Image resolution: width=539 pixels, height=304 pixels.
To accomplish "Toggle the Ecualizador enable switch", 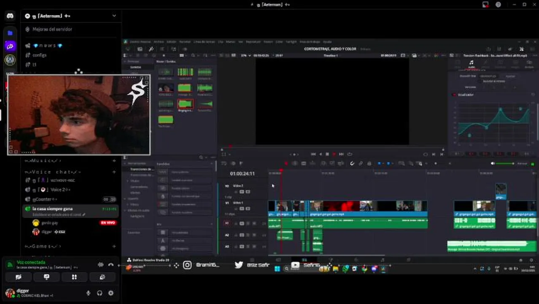I will [454, 95].
